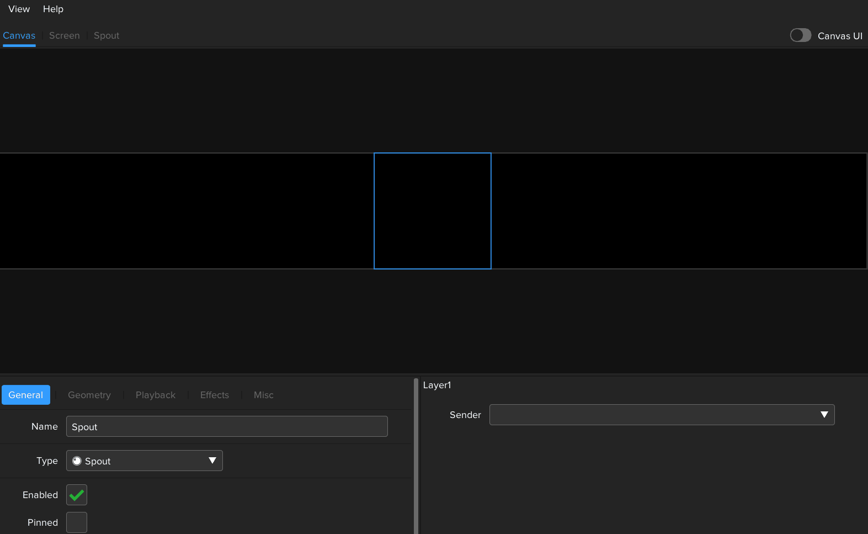Check the Pinned checkbox
The width and height of the screenshot is (868, 534).
pos(77,522)
